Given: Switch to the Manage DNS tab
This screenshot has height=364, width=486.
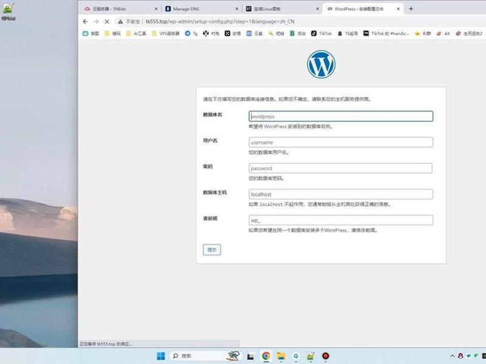Looking at the screenshot, I should (200, 9).
